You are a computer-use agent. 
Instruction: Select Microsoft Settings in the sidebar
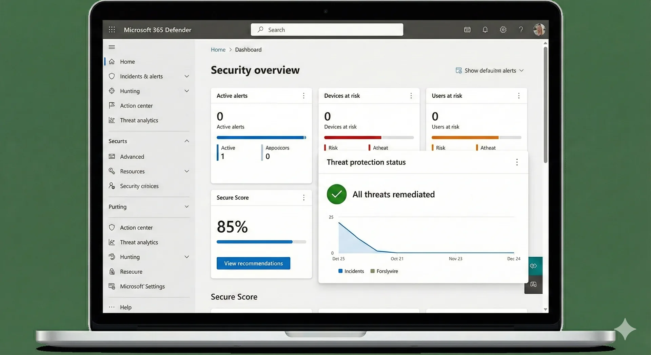(142, 287)
